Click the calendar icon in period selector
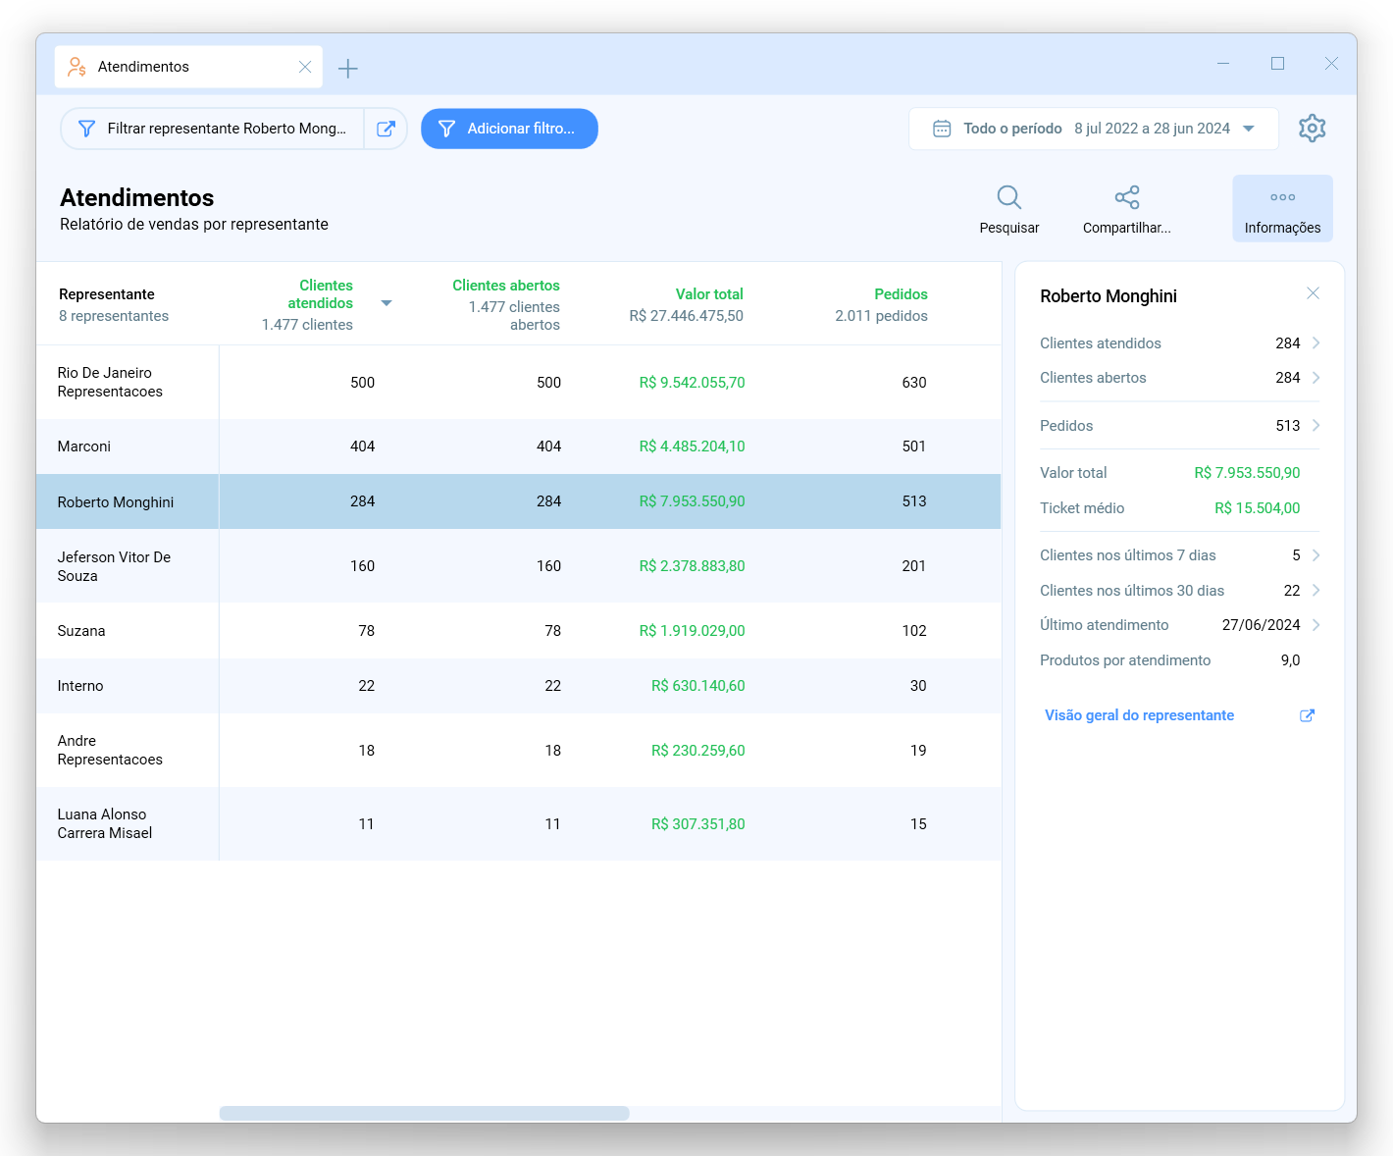Viewport: 1393px width, 1156px height. [942, 129]
